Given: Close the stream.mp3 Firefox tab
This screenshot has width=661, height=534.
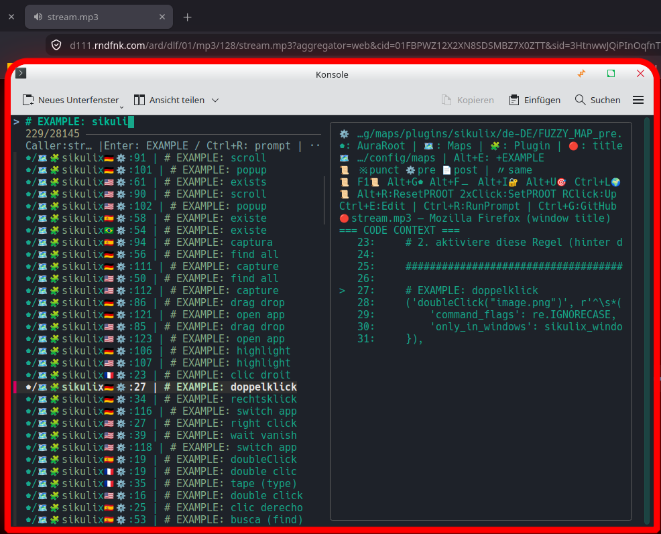Looking at the screenshot, I should (x=162, y=17).
